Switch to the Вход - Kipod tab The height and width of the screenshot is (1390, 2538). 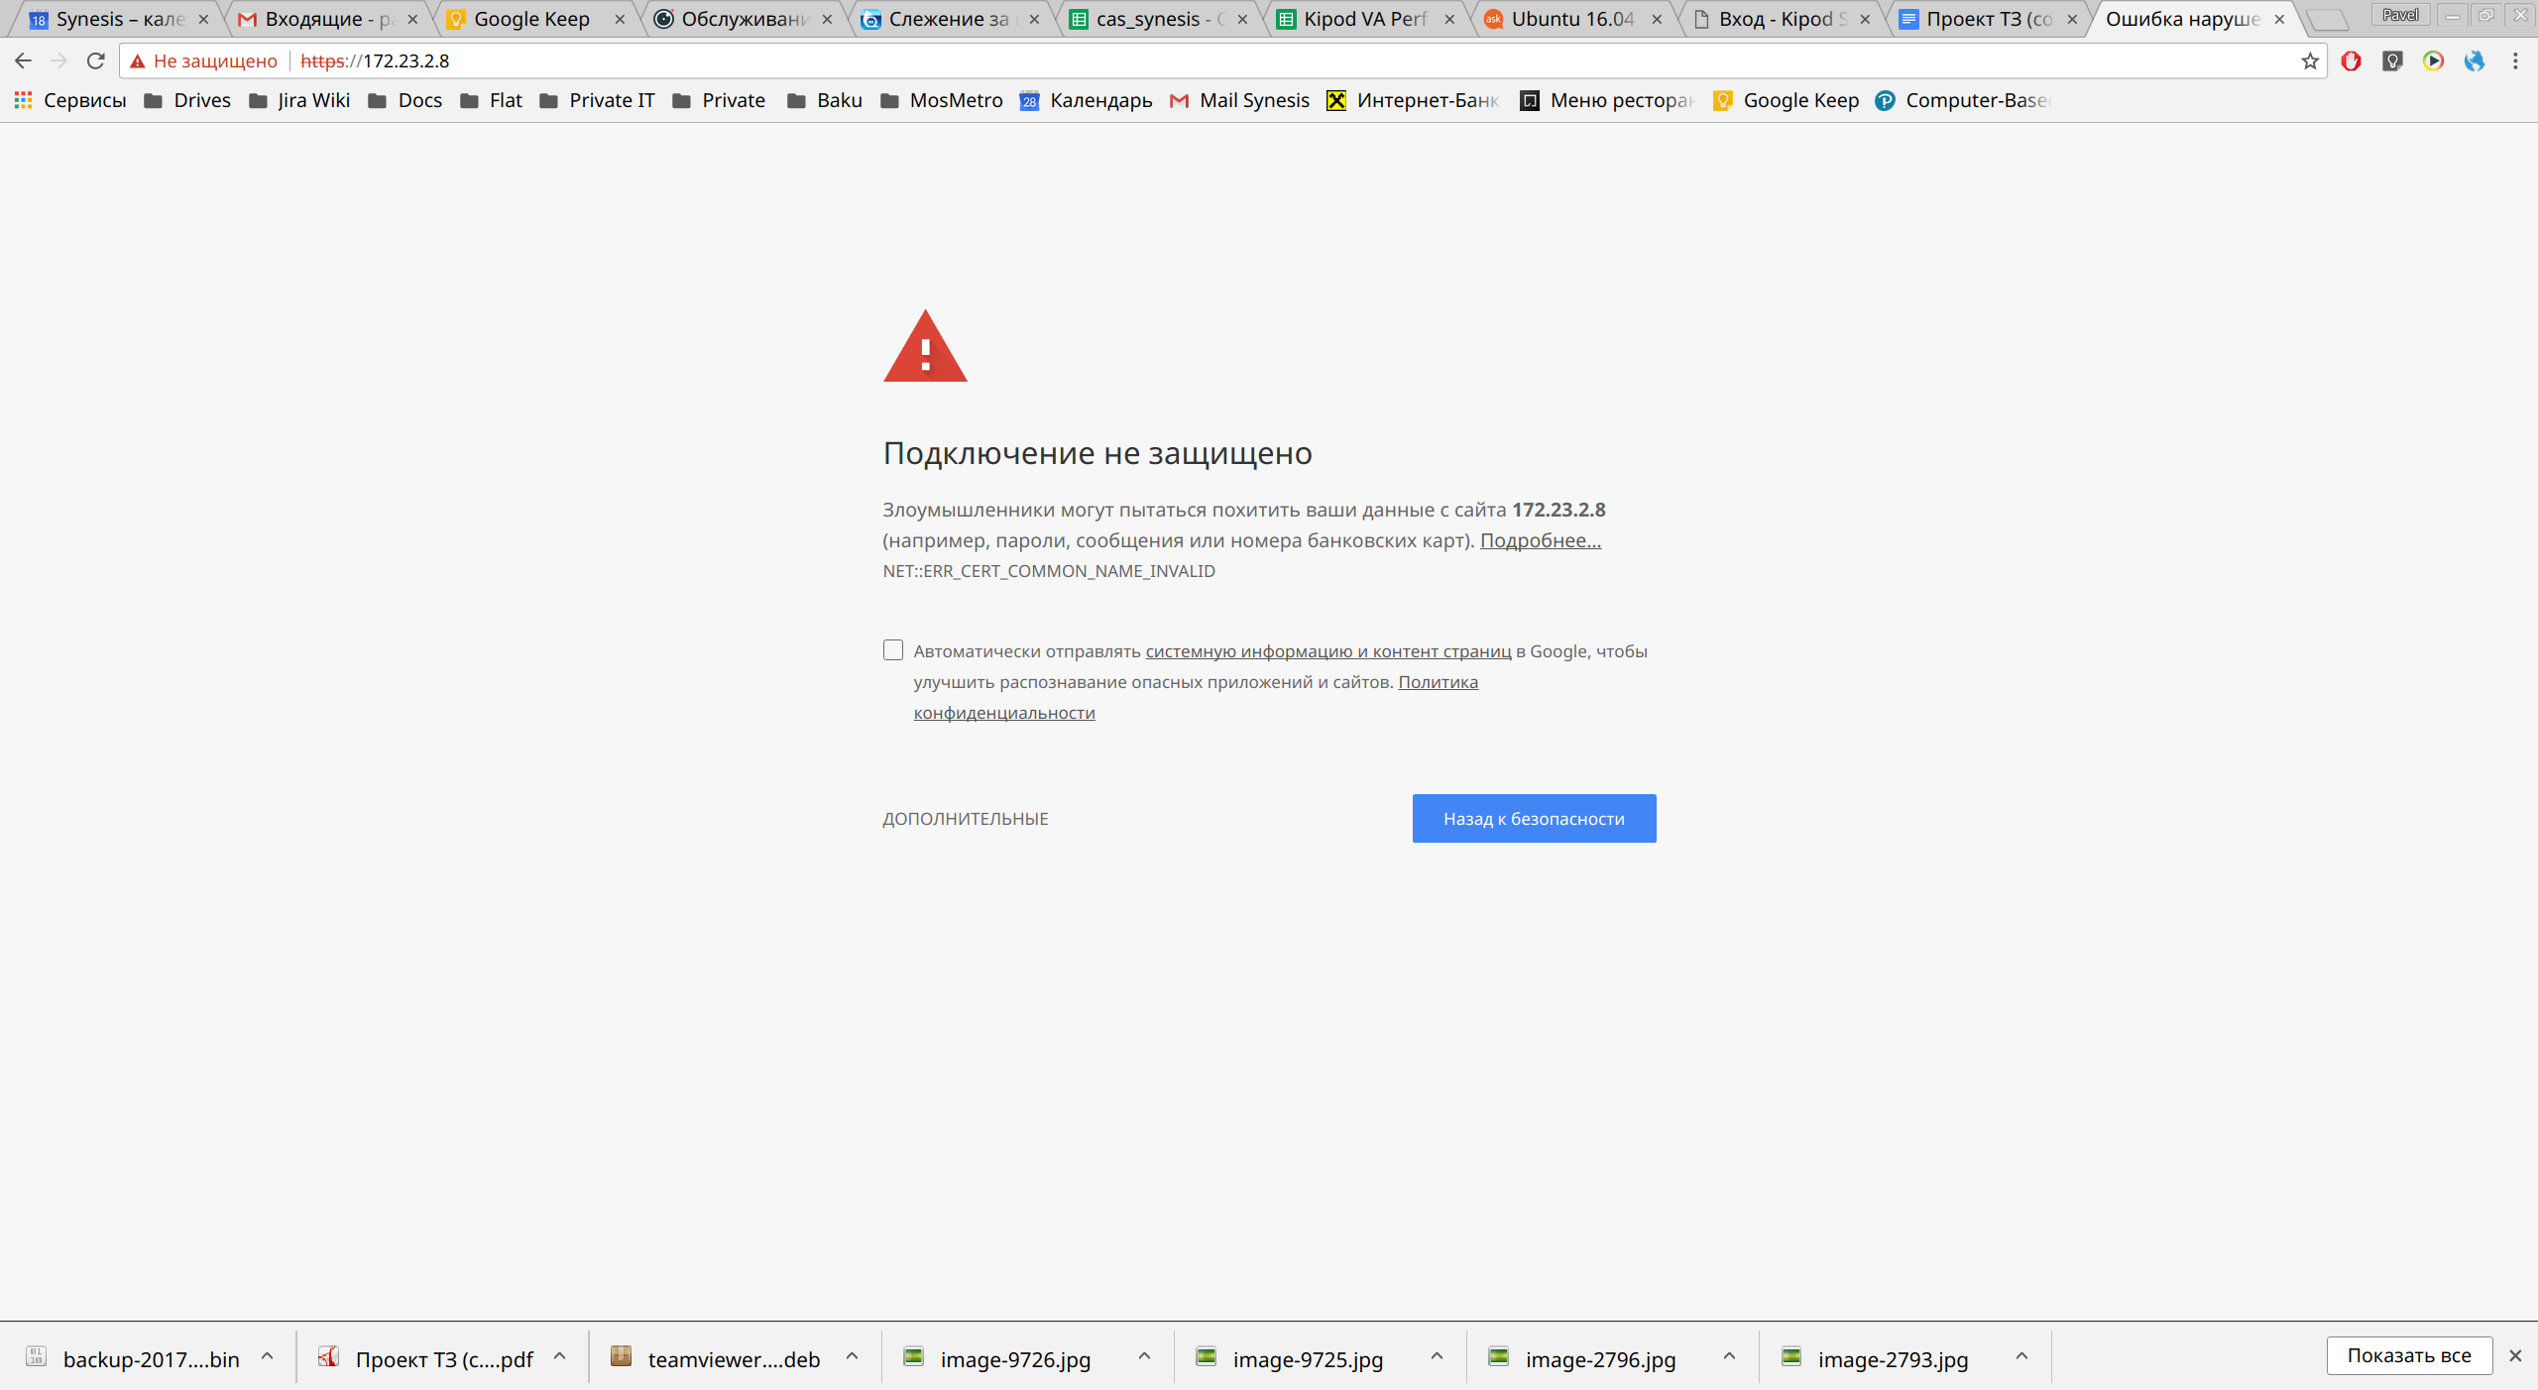(1781, 19)
